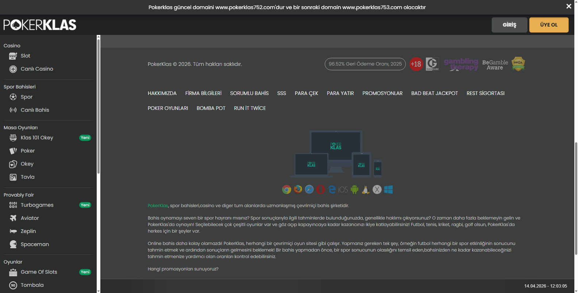Image resolution: width=578 pixels, height=293 pixels.
Task: Click the Internet Explorer icon
Action: [x=332, y=189]
